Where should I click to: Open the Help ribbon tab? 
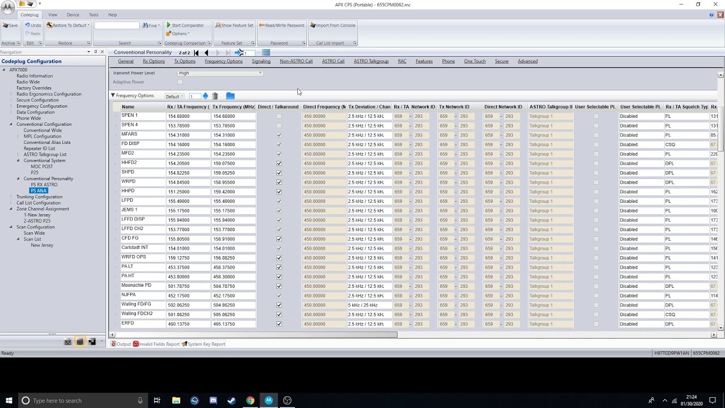(113, 15)
